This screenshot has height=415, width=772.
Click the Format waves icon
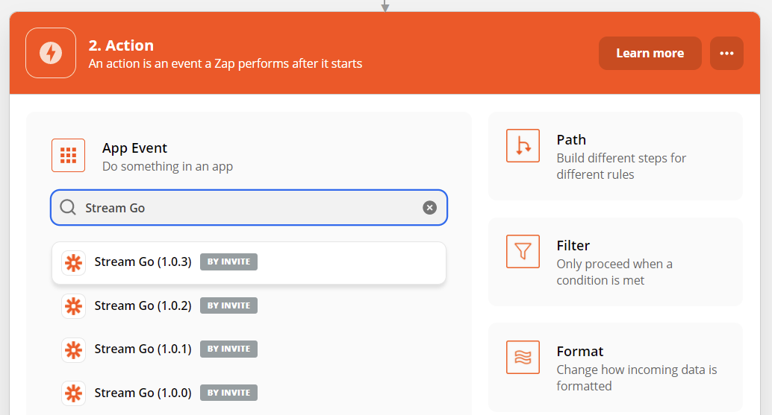[x=523, y=357]
